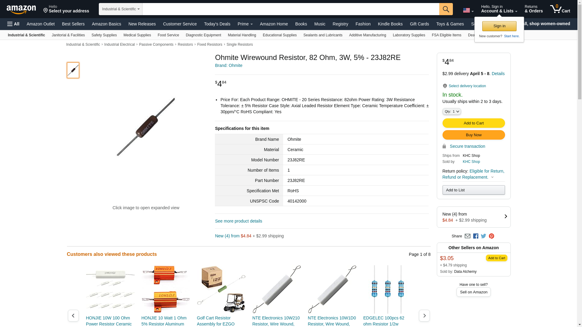The height and width of the screenshot is (327, 582).
Task: Expand the Industrial & Scientific search category dropdown
Action: pos(121,9)
